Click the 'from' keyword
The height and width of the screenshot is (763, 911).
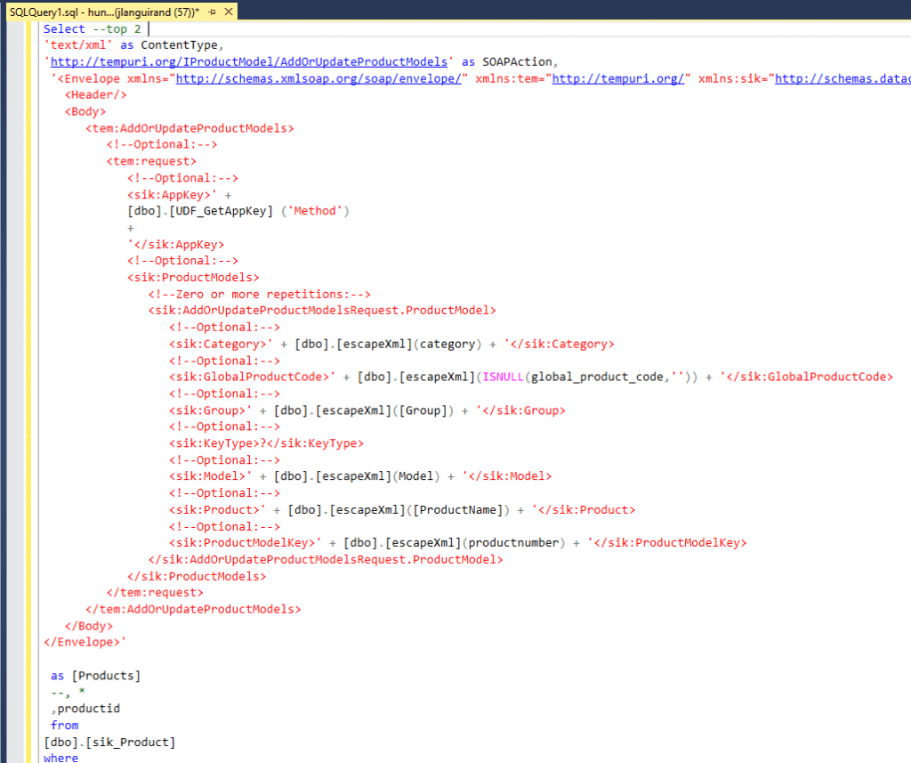click(65, 726)
